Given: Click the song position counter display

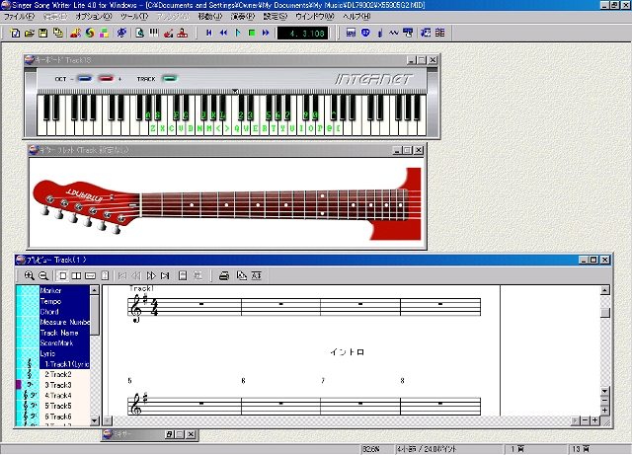Looking at the screenshot, I should (302, 33).
